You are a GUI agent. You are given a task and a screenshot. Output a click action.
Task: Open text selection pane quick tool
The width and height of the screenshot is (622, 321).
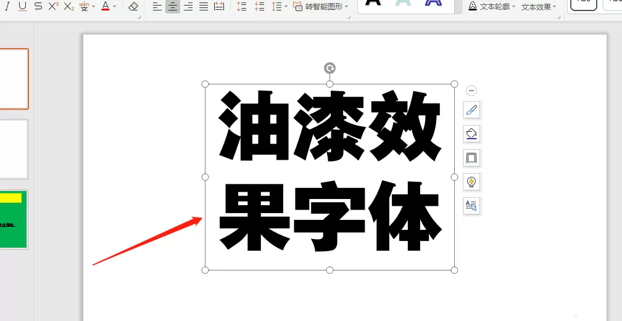[471, 206]
